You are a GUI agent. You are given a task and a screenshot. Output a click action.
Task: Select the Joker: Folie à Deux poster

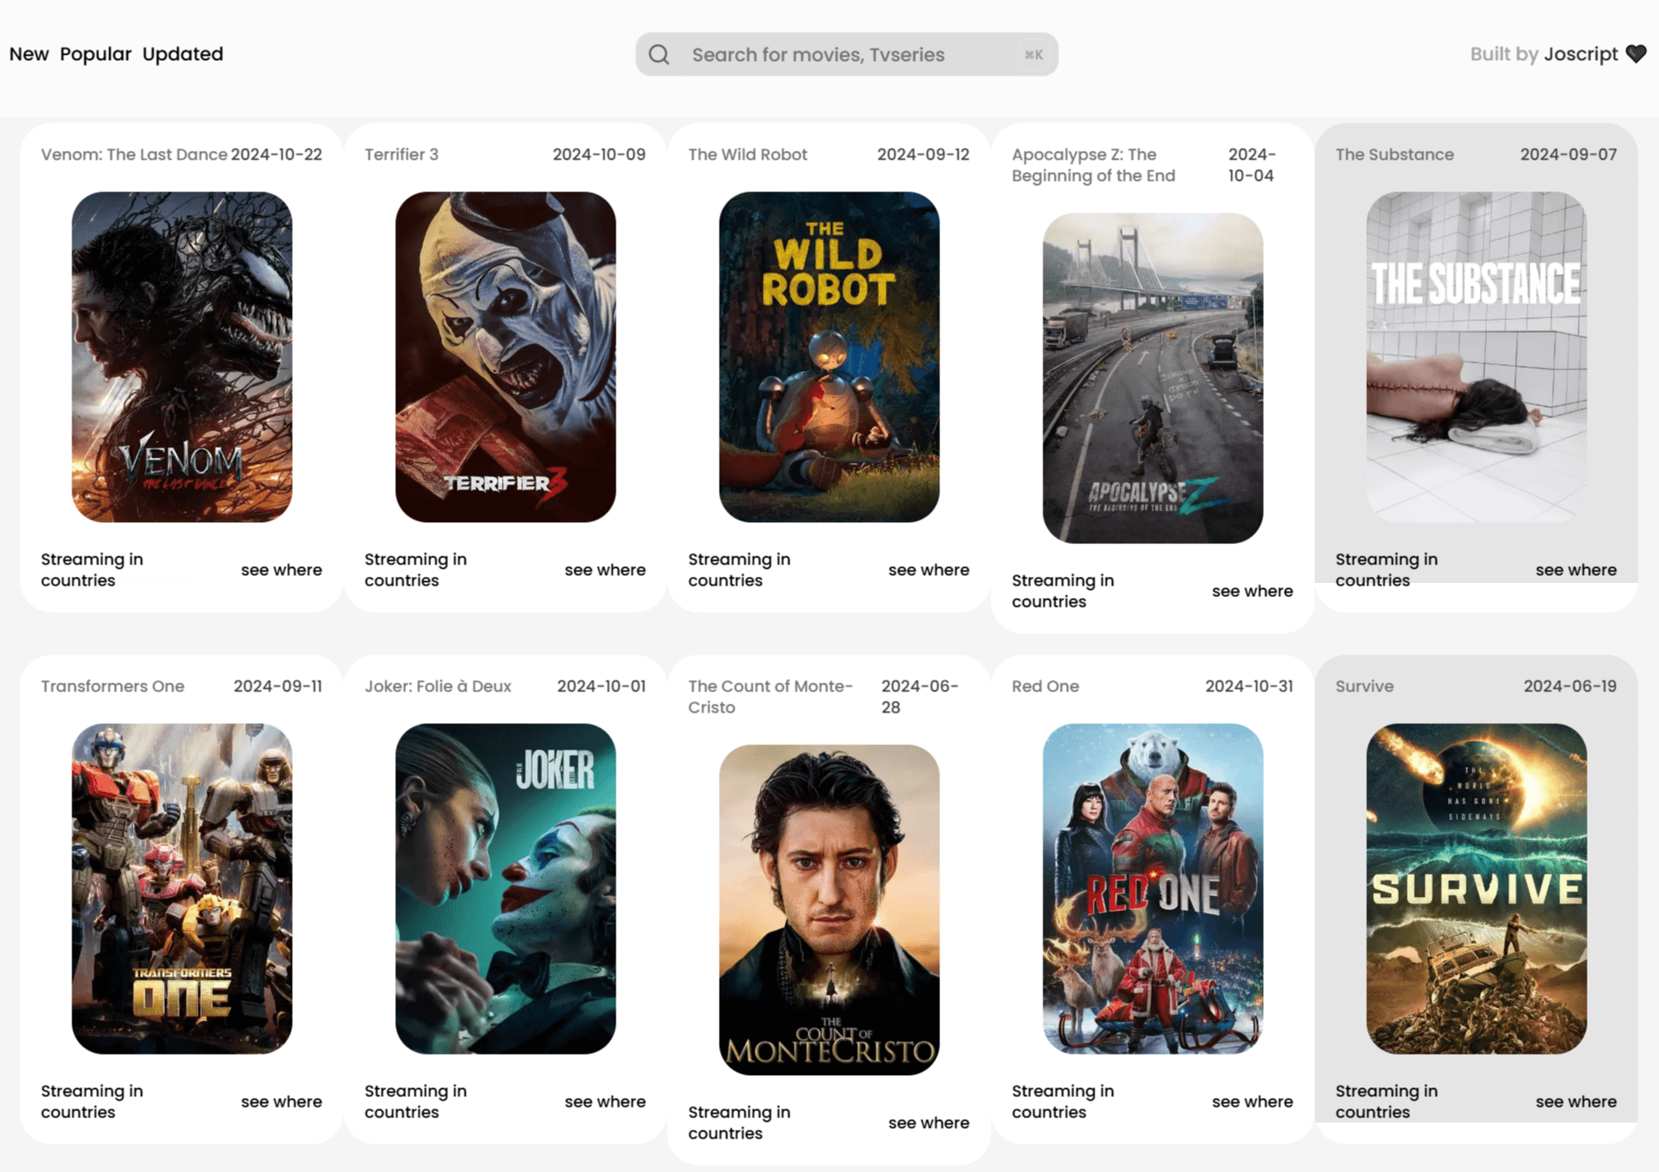tap(505, 889)
